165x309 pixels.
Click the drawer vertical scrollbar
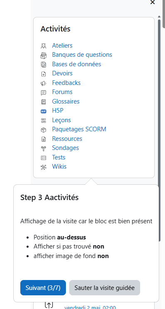[x=159, y=129]
